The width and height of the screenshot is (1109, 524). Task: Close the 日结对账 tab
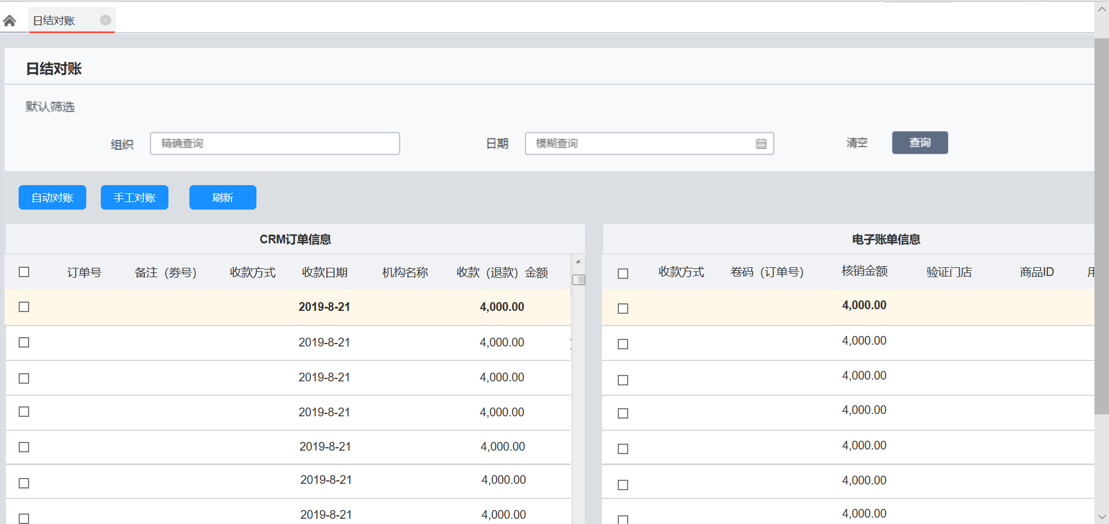click(x=105, y=20)
